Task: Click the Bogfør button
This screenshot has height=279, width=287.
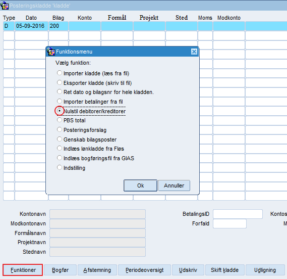Action: pyautogui.click(x=60, y=270)
